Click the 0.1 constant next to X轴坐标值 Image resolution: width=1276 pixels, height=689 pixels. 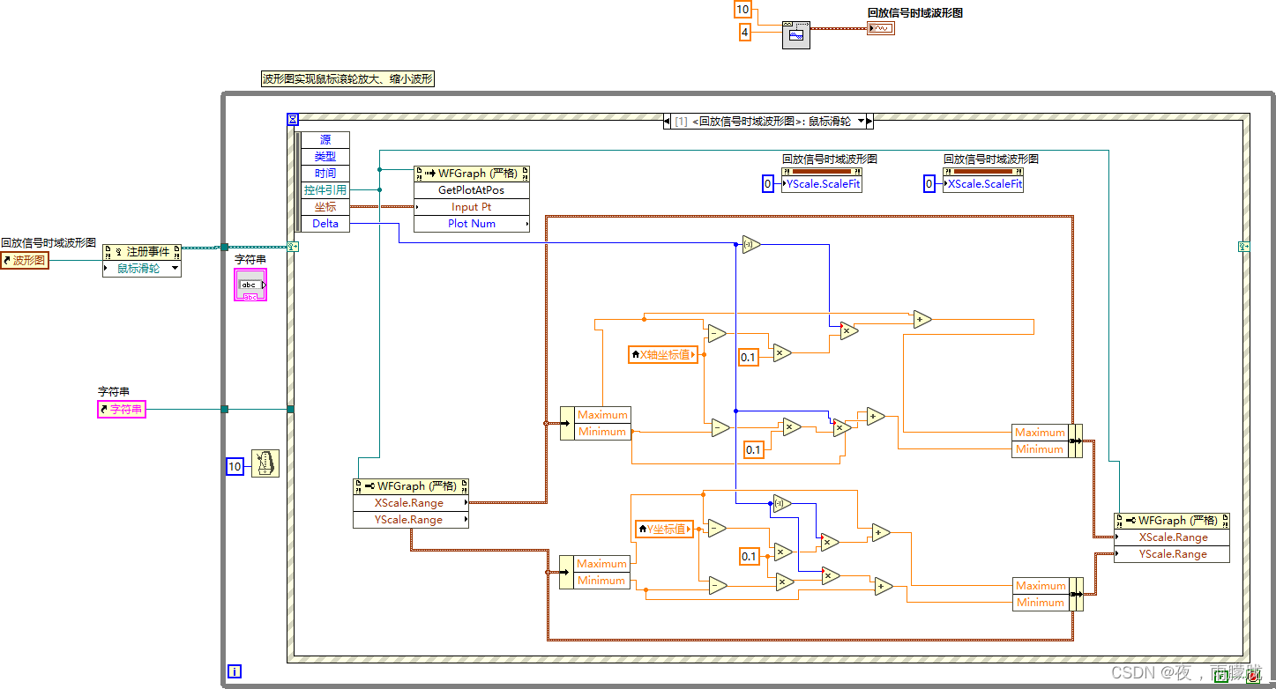[x=748, y=357]
